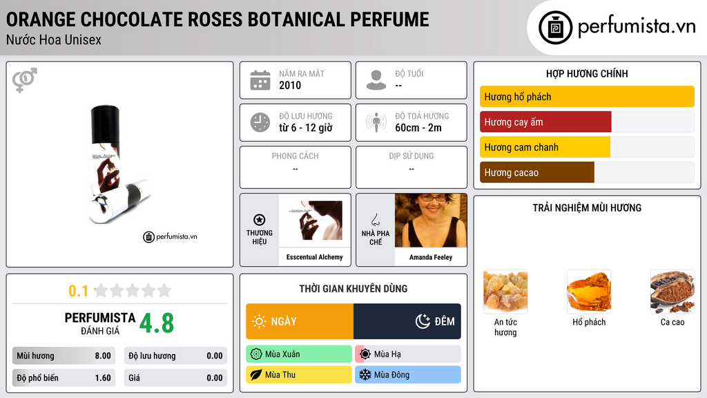707x398 pixels.
Task: Click the star badge icon above Thương hiệu
Action: point(260,220)
